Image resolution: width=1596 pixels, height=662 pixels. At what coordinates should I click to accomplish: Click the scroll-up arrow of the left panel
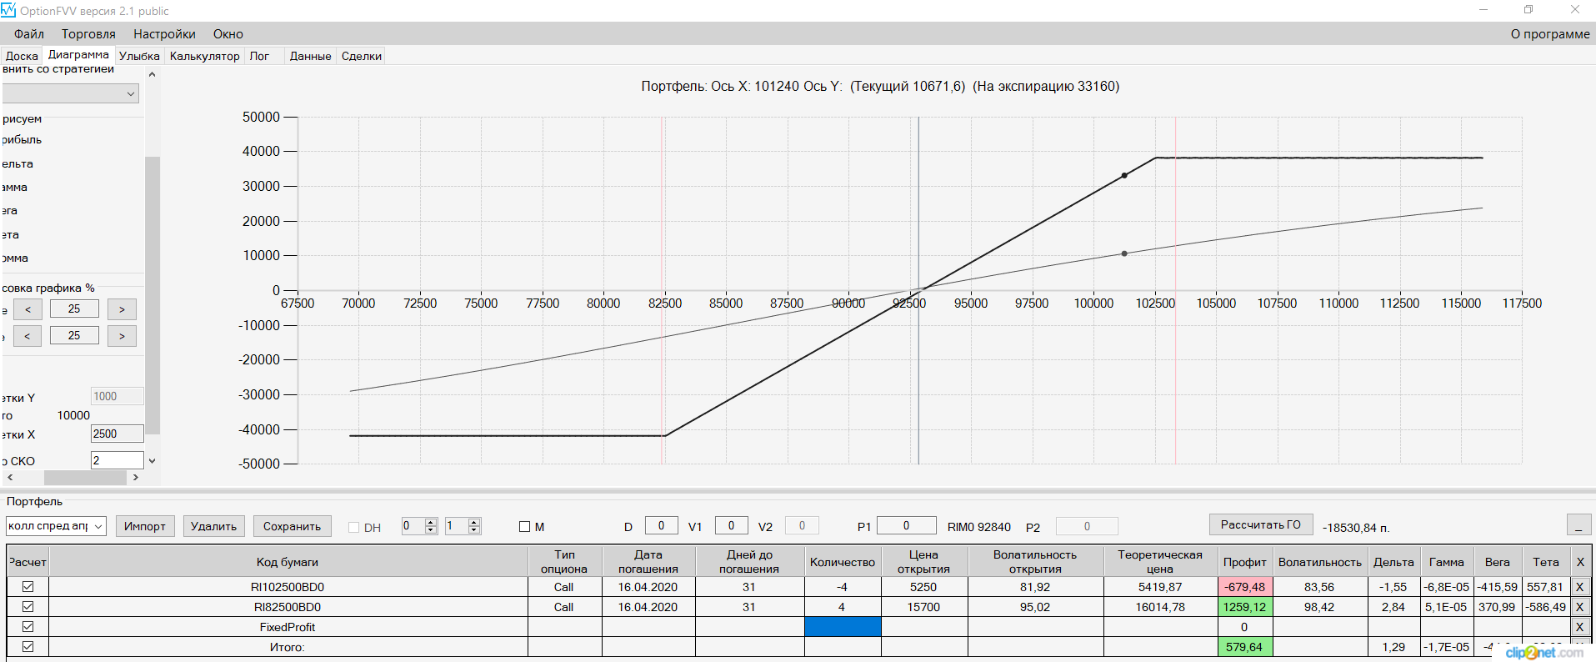coord(152,74)
